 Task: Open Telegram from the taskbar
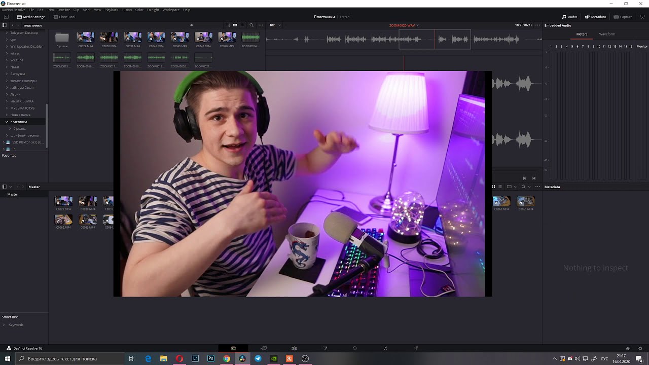[x=258, y=358]
